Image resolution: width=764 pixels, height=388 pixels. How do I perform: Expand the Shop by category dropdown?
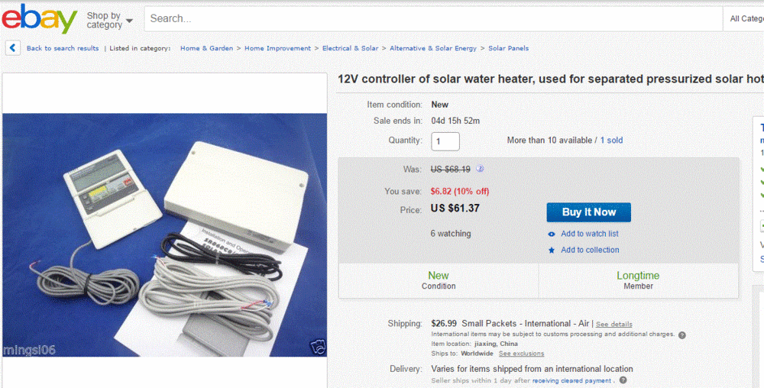click(109, 20)
